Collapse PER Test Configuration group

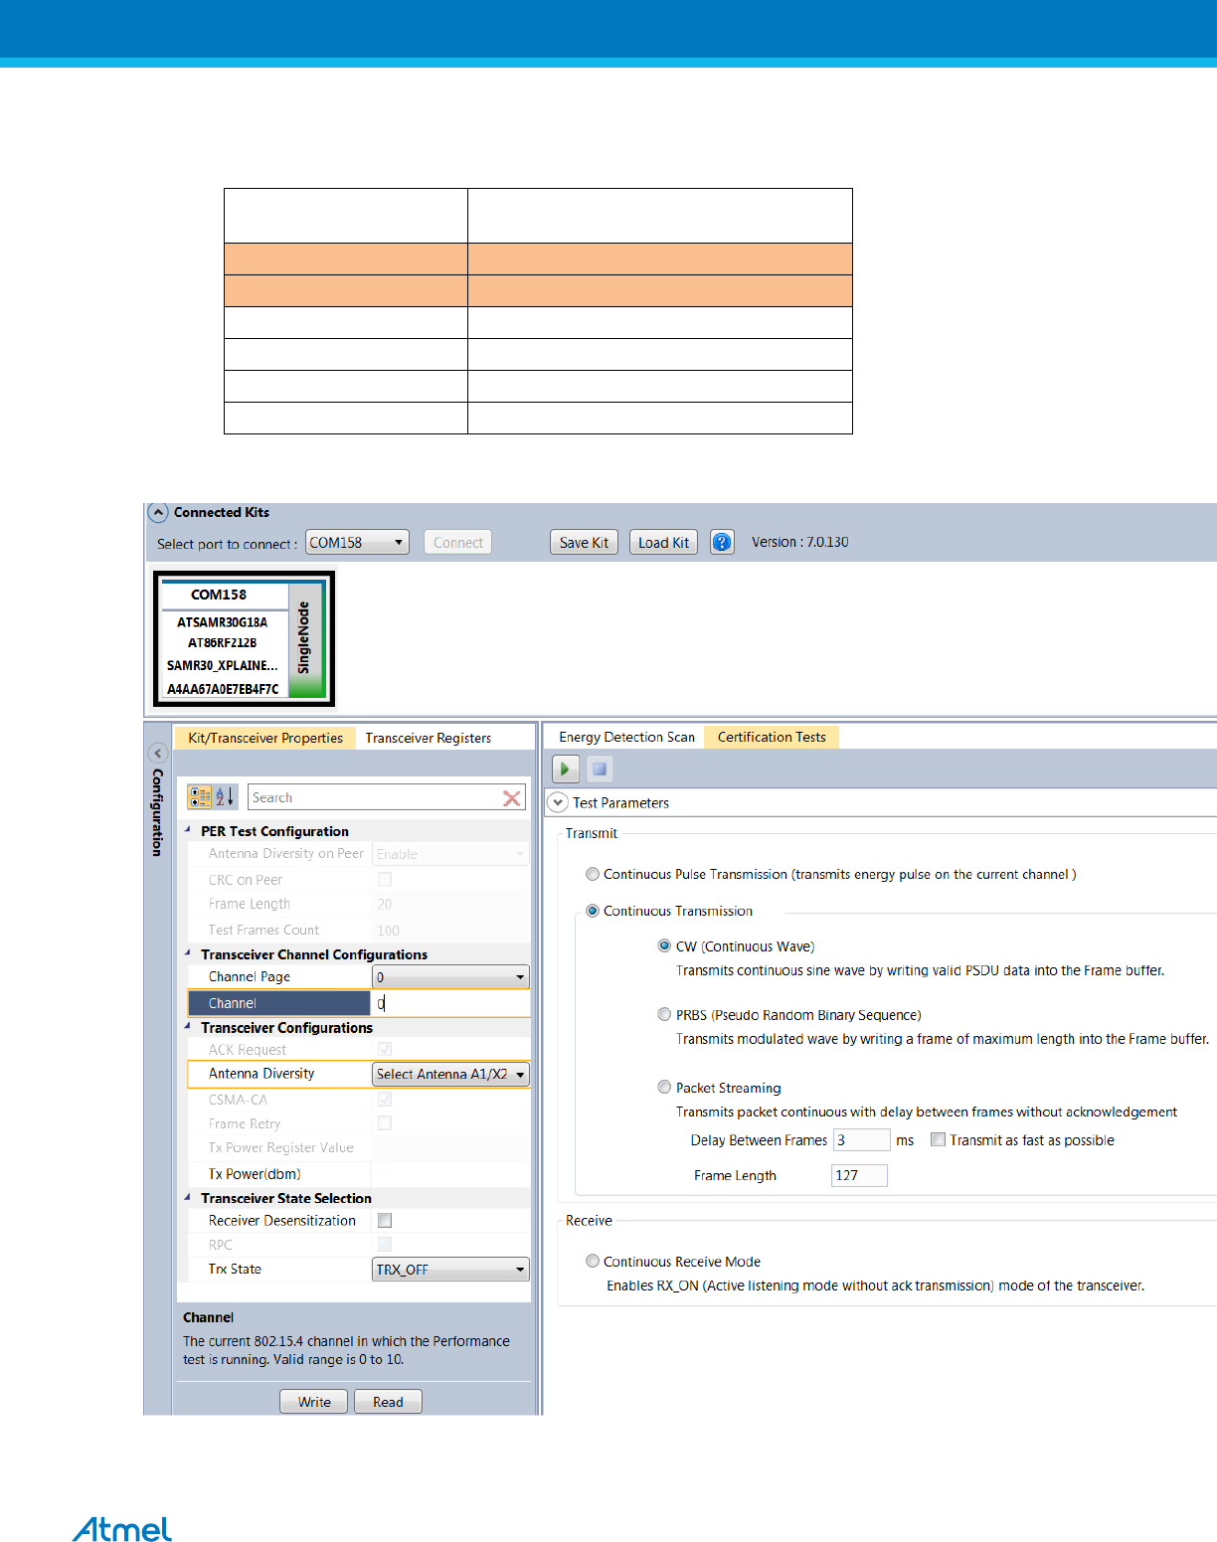coord(188,829)
